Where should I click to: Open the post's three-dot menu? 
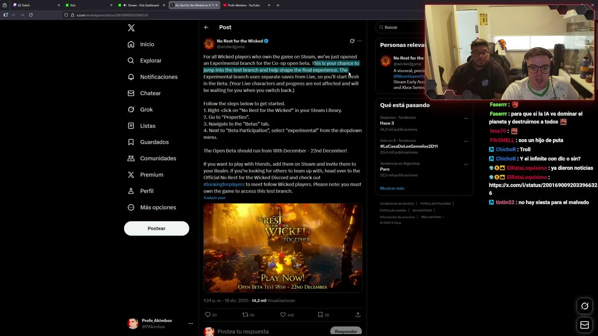pyautogui.click(x=359, y=41)
